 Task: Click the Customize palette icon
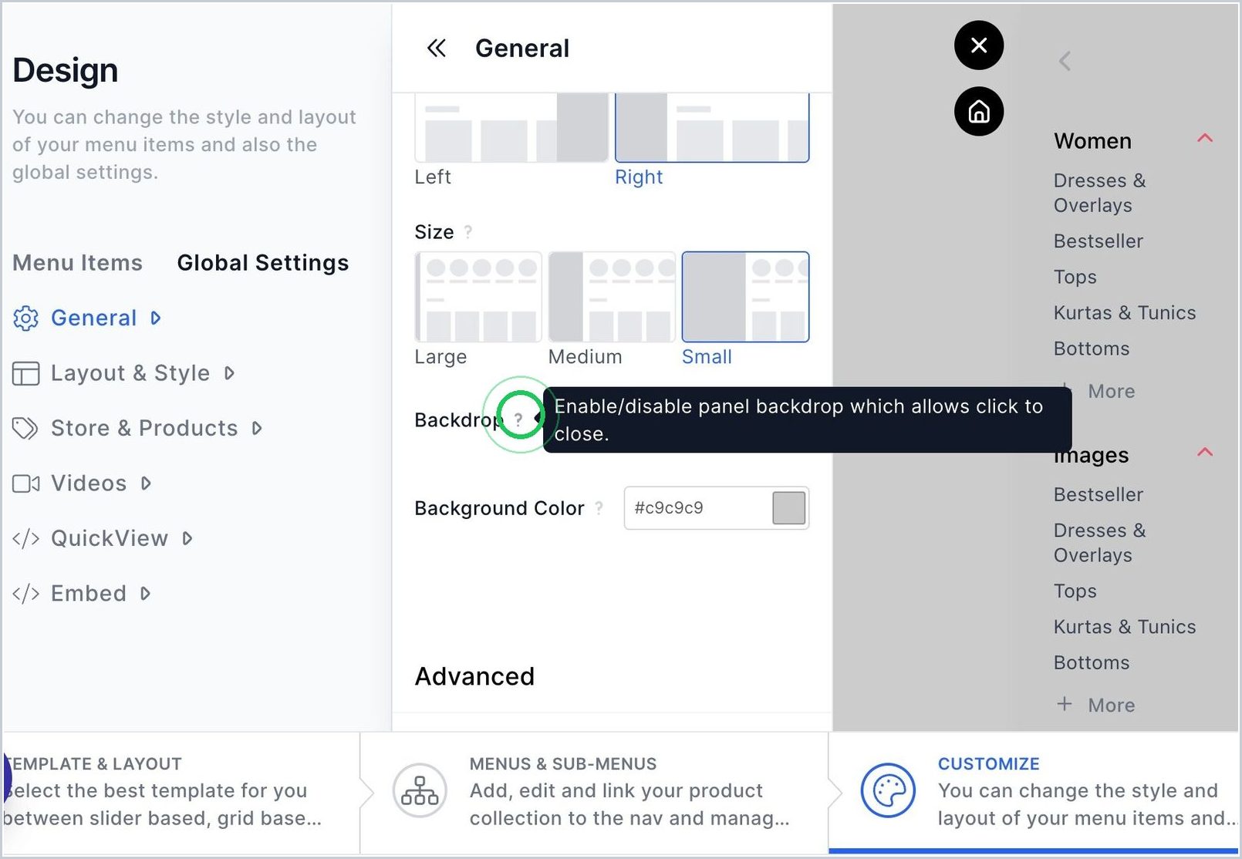888,790
